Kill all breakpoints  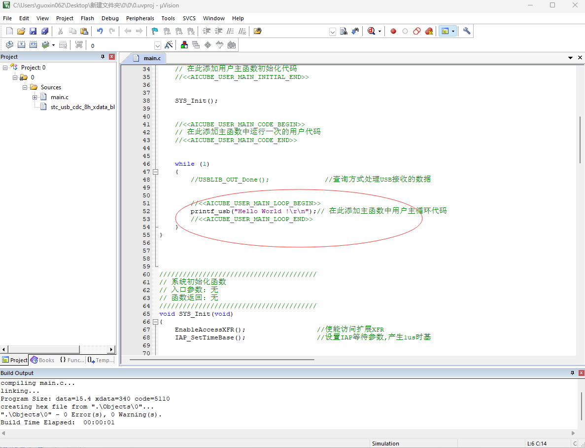click(429, 31)
